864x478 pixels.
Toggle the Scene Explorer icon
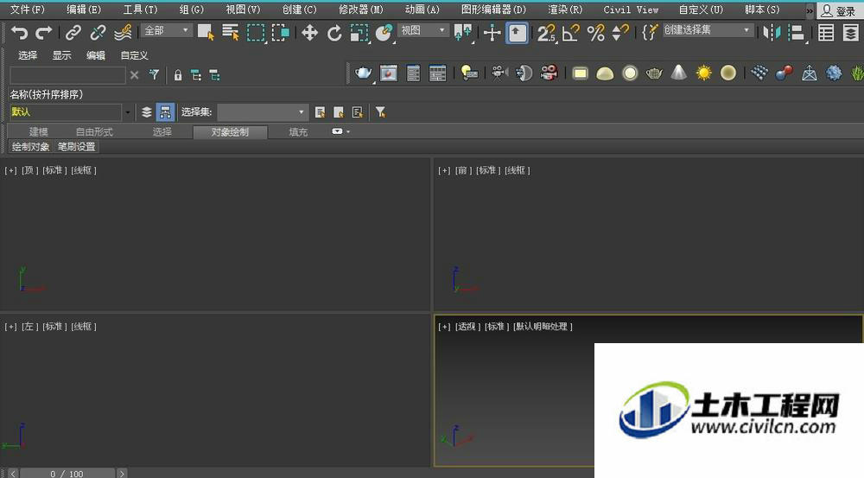pyautogui.click(x=825, y=33)
